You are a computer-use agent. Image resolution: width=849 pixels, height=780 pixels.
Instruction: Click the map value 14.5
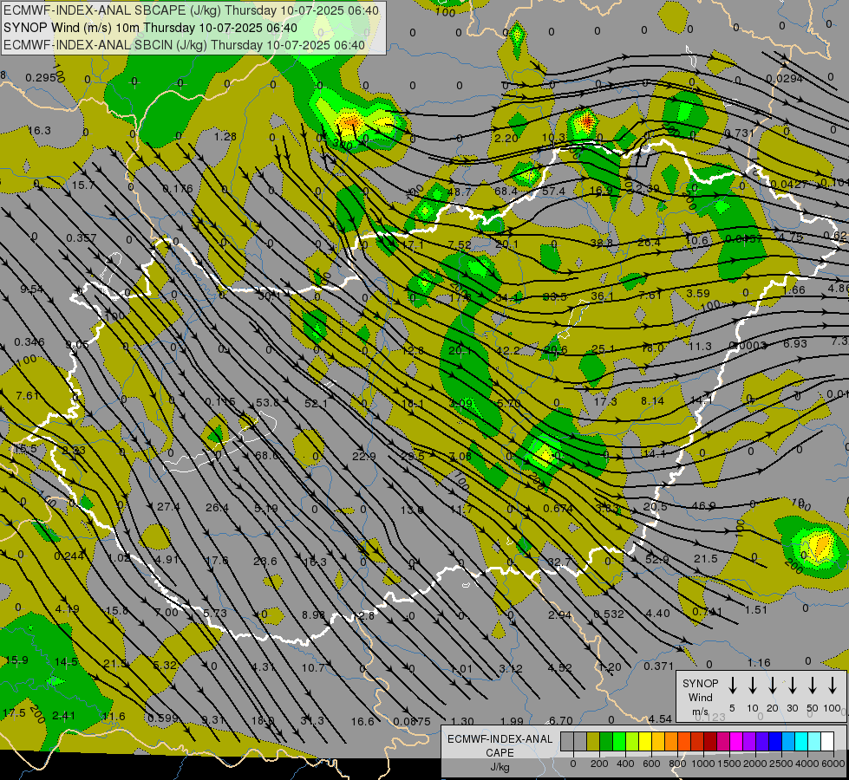coord(66,661)
